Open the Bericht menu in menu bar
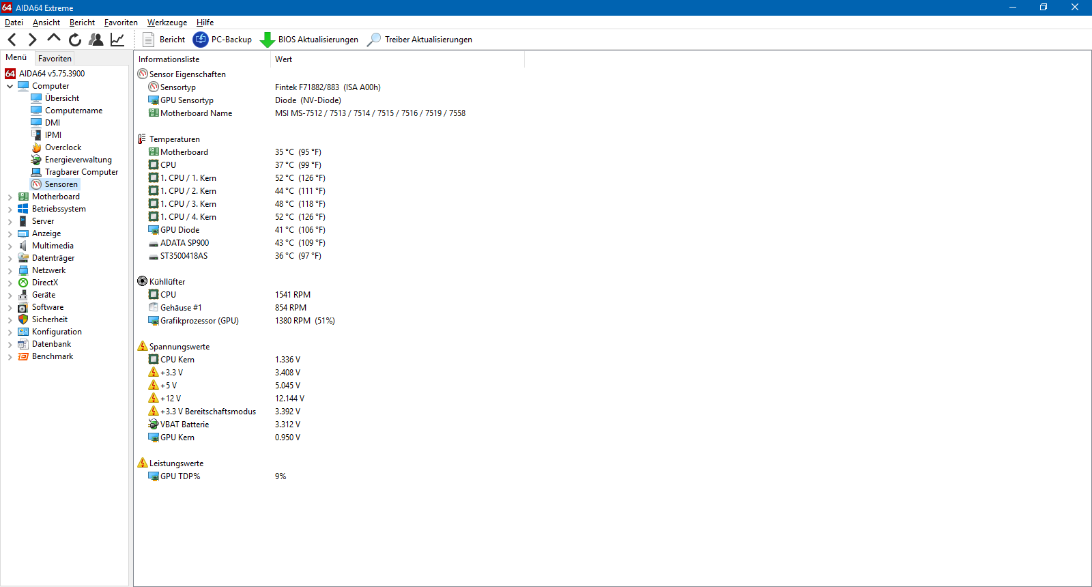 click(x=82, y=23)
